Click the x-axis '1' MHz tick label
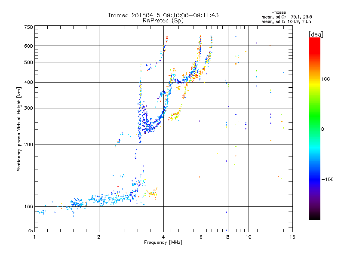Image resolution: width=344 pixels, height=258 pixels. (34, 237)
